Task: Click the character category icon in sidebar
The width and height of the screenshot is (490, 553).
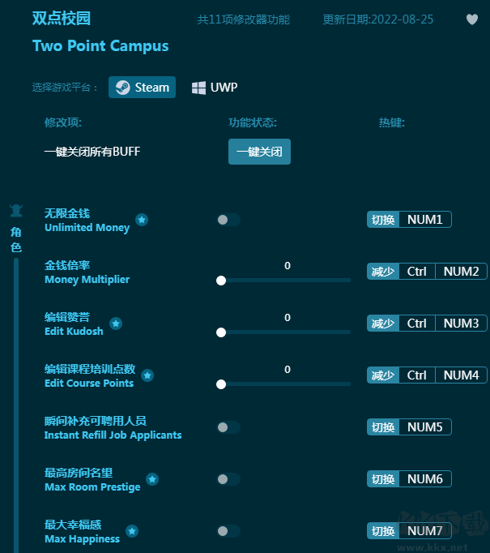Action: tap(16, 212)
